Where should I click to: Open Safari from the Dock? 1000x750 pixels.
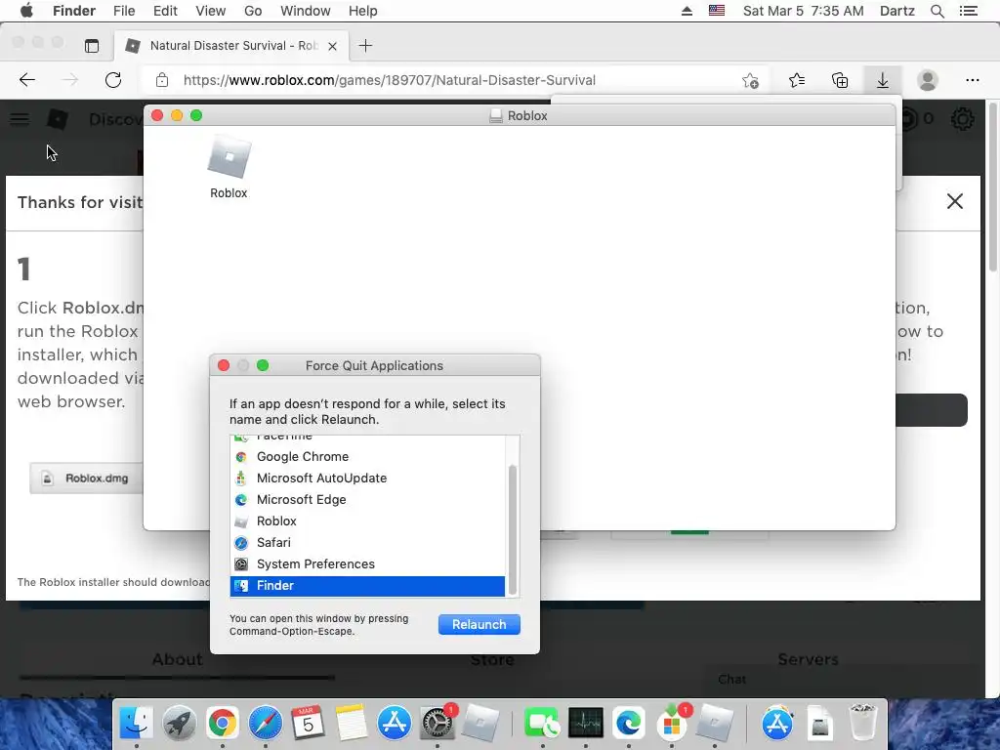coord(266,724)
